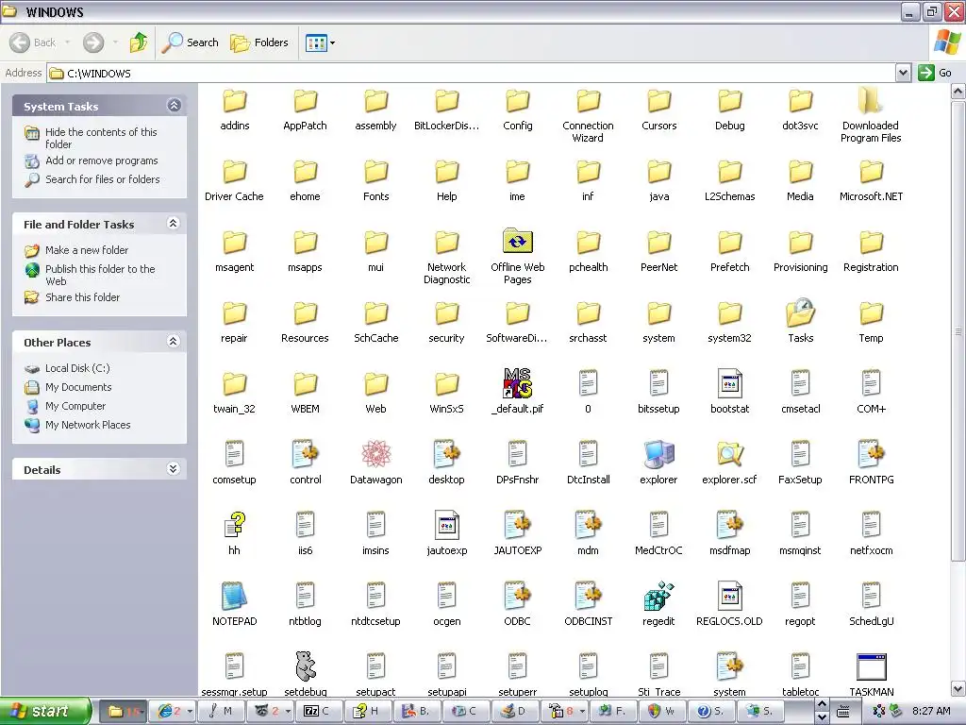This screenshot has width=966, height=725.
Task: Select the WinSxS folder
Action: click(x=446, y=383)
